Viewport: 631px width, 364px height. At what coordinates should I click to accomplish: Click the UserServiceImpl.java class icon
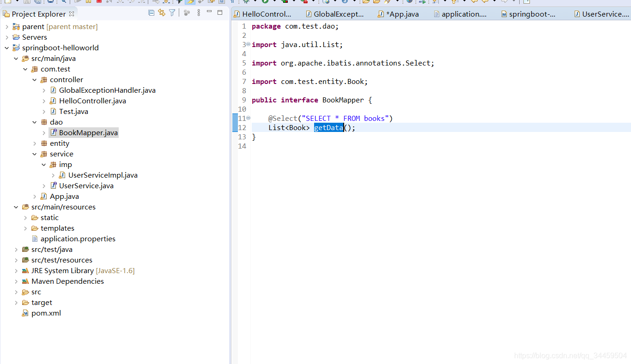[62, 175]
